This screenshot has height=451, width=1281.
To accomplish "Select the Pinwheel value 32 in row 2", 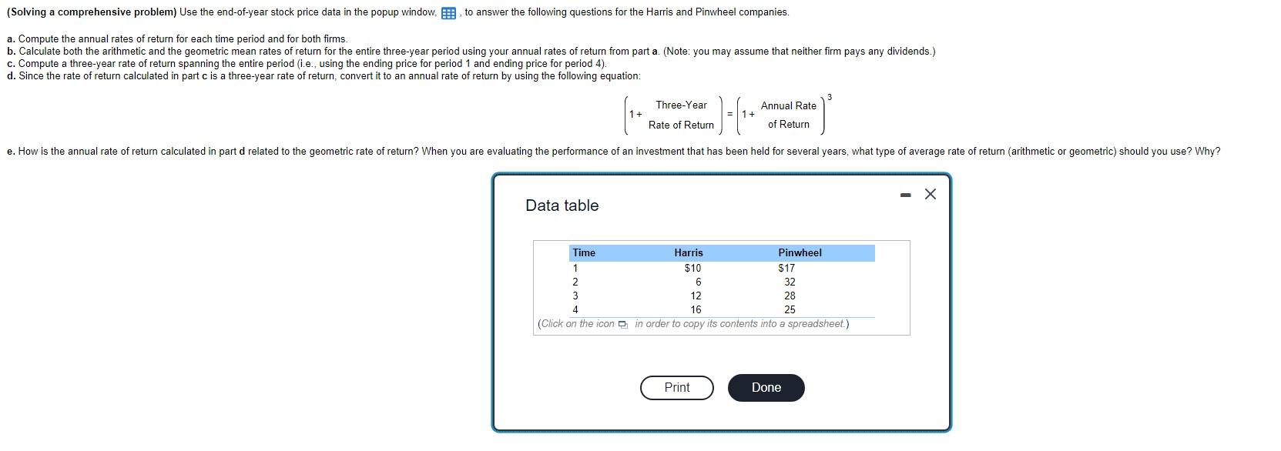I will [791, 282].
